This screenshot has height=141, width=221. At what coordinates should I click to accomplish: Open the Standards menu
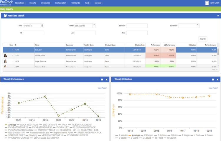pyautogui.click(x=76, y=3)
